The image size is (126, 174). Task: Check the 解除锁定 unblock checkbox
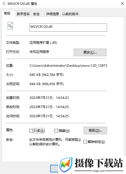[85, 142]
